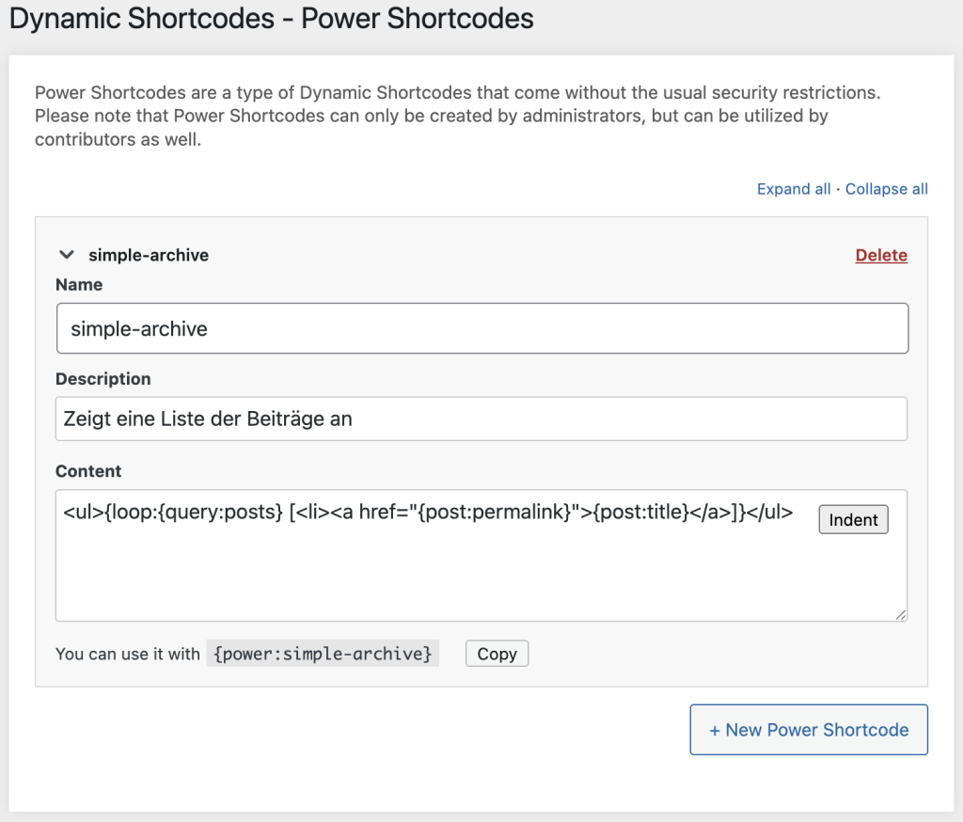
Task: Click the "Description" label
Action: click(103, 378)
